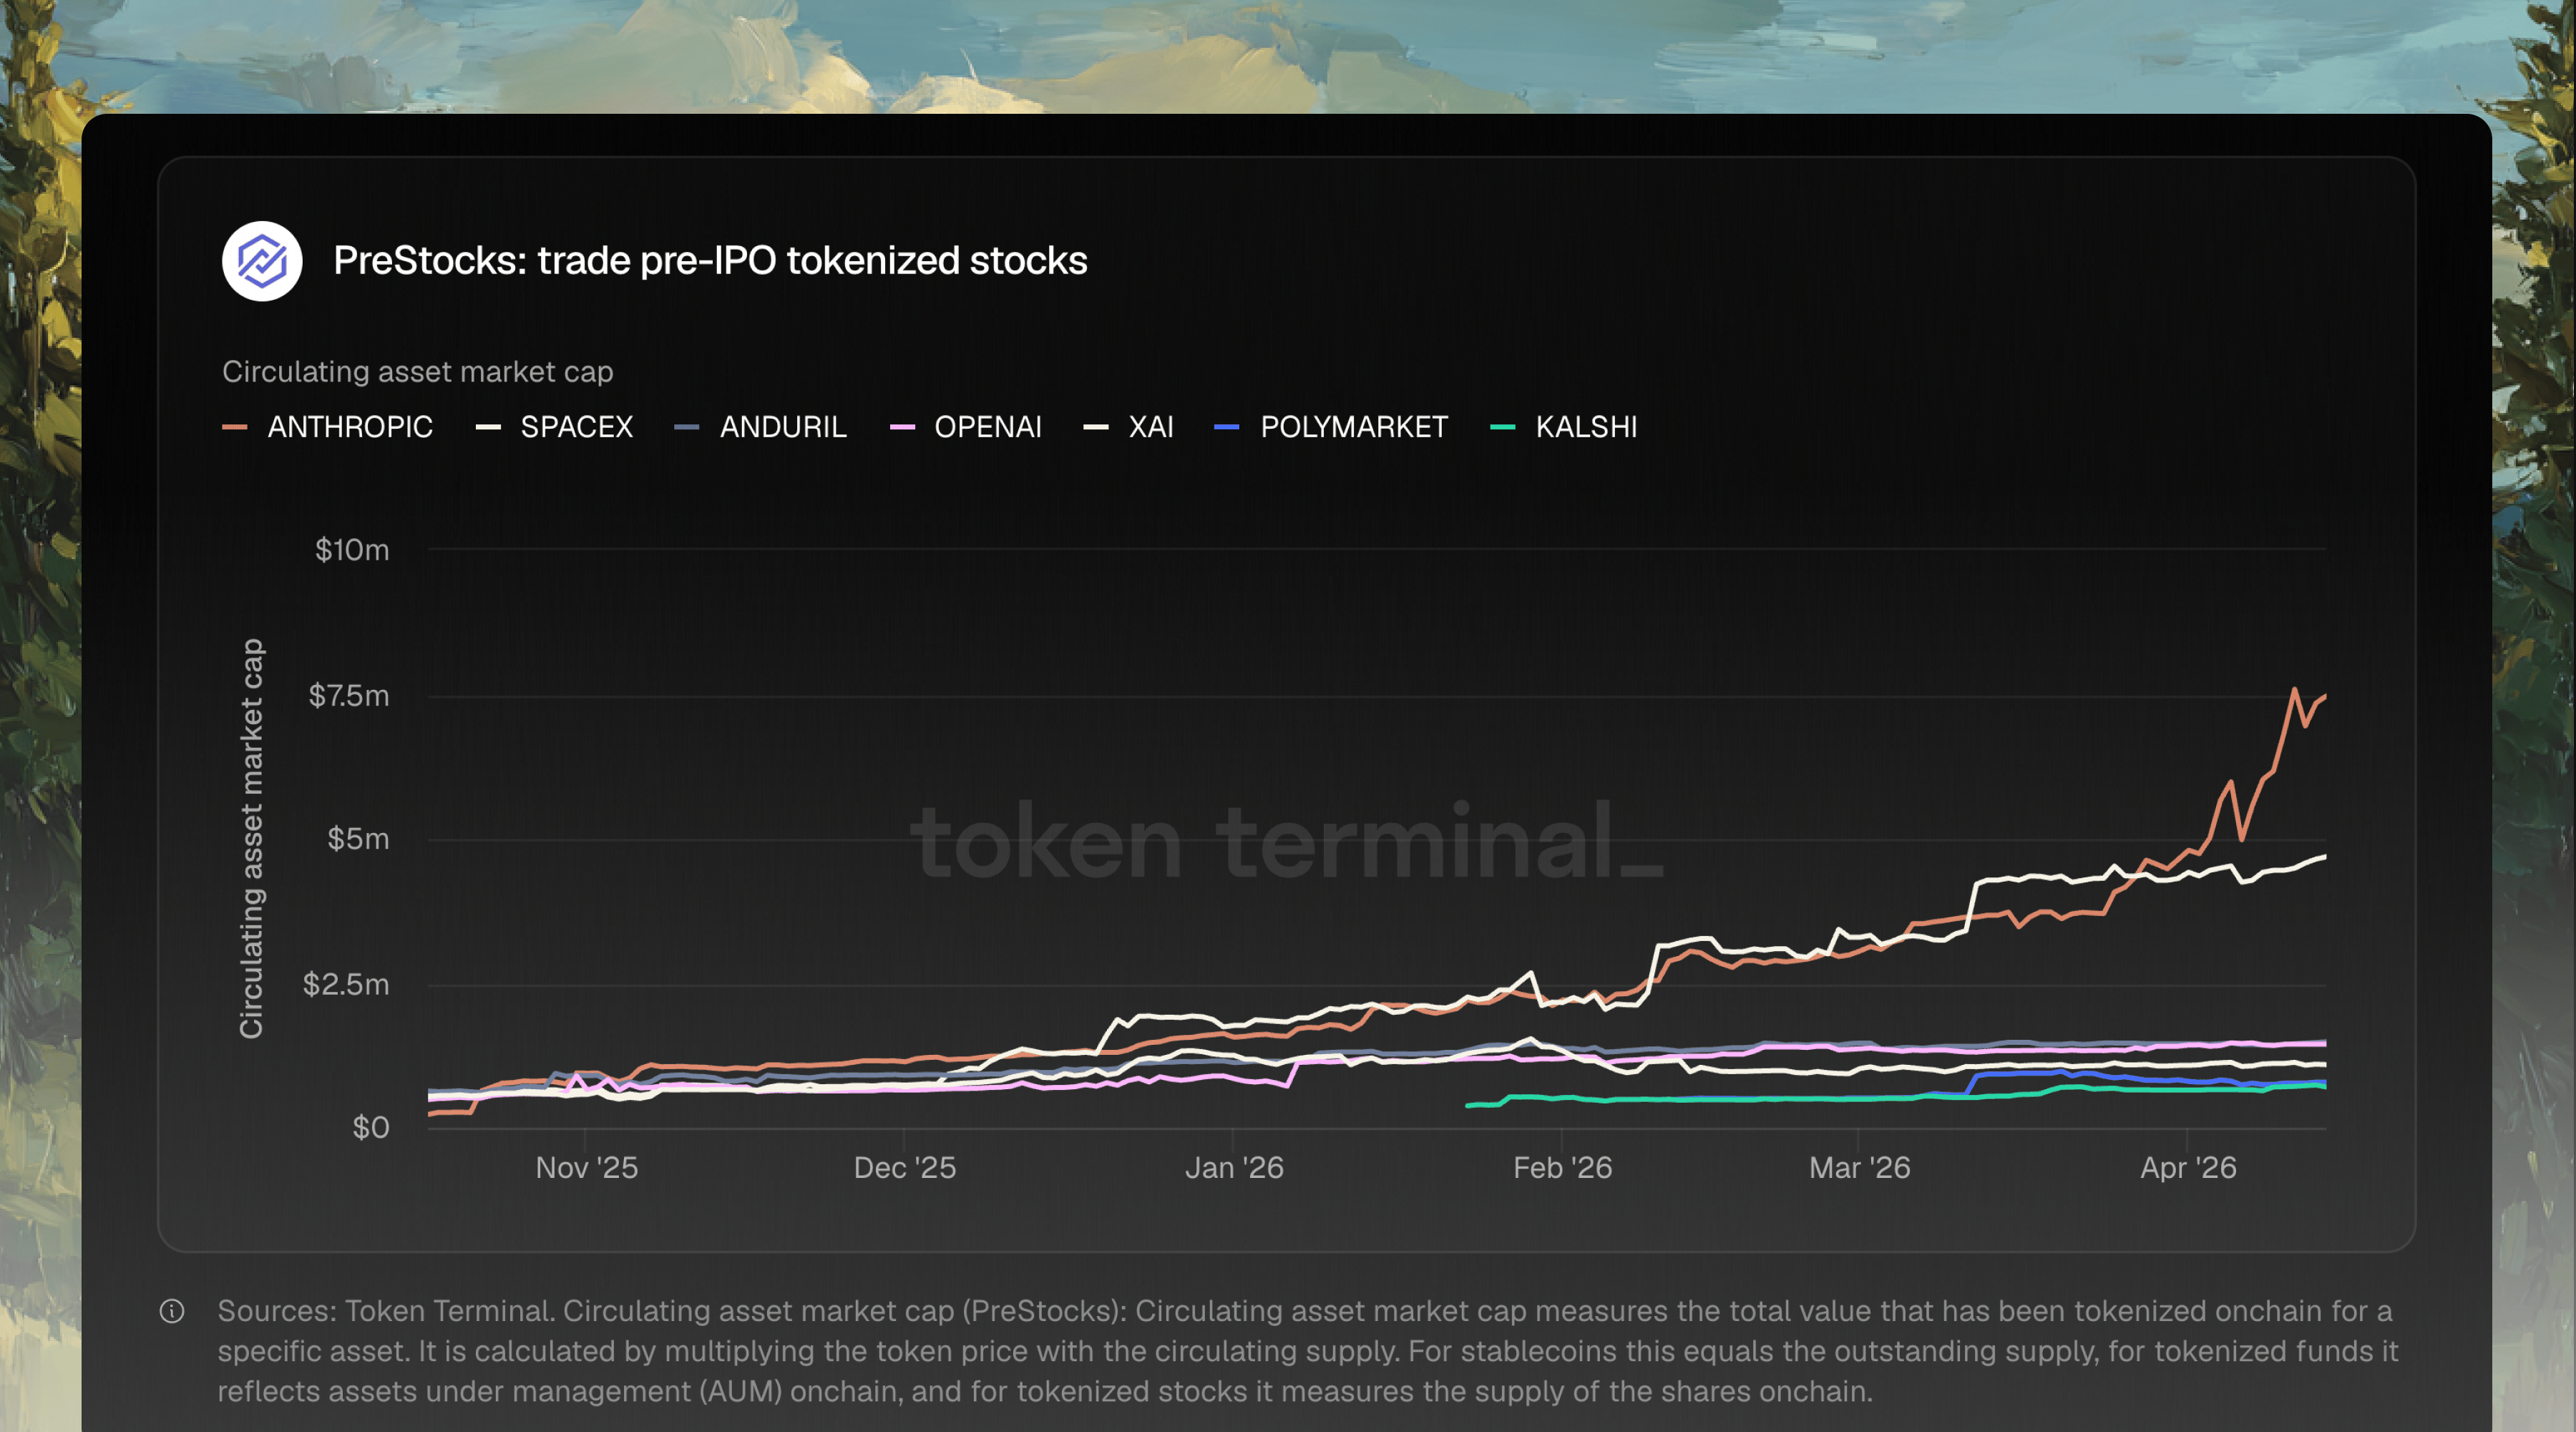Toggle the SPACEX legend series

click(576, 427)
